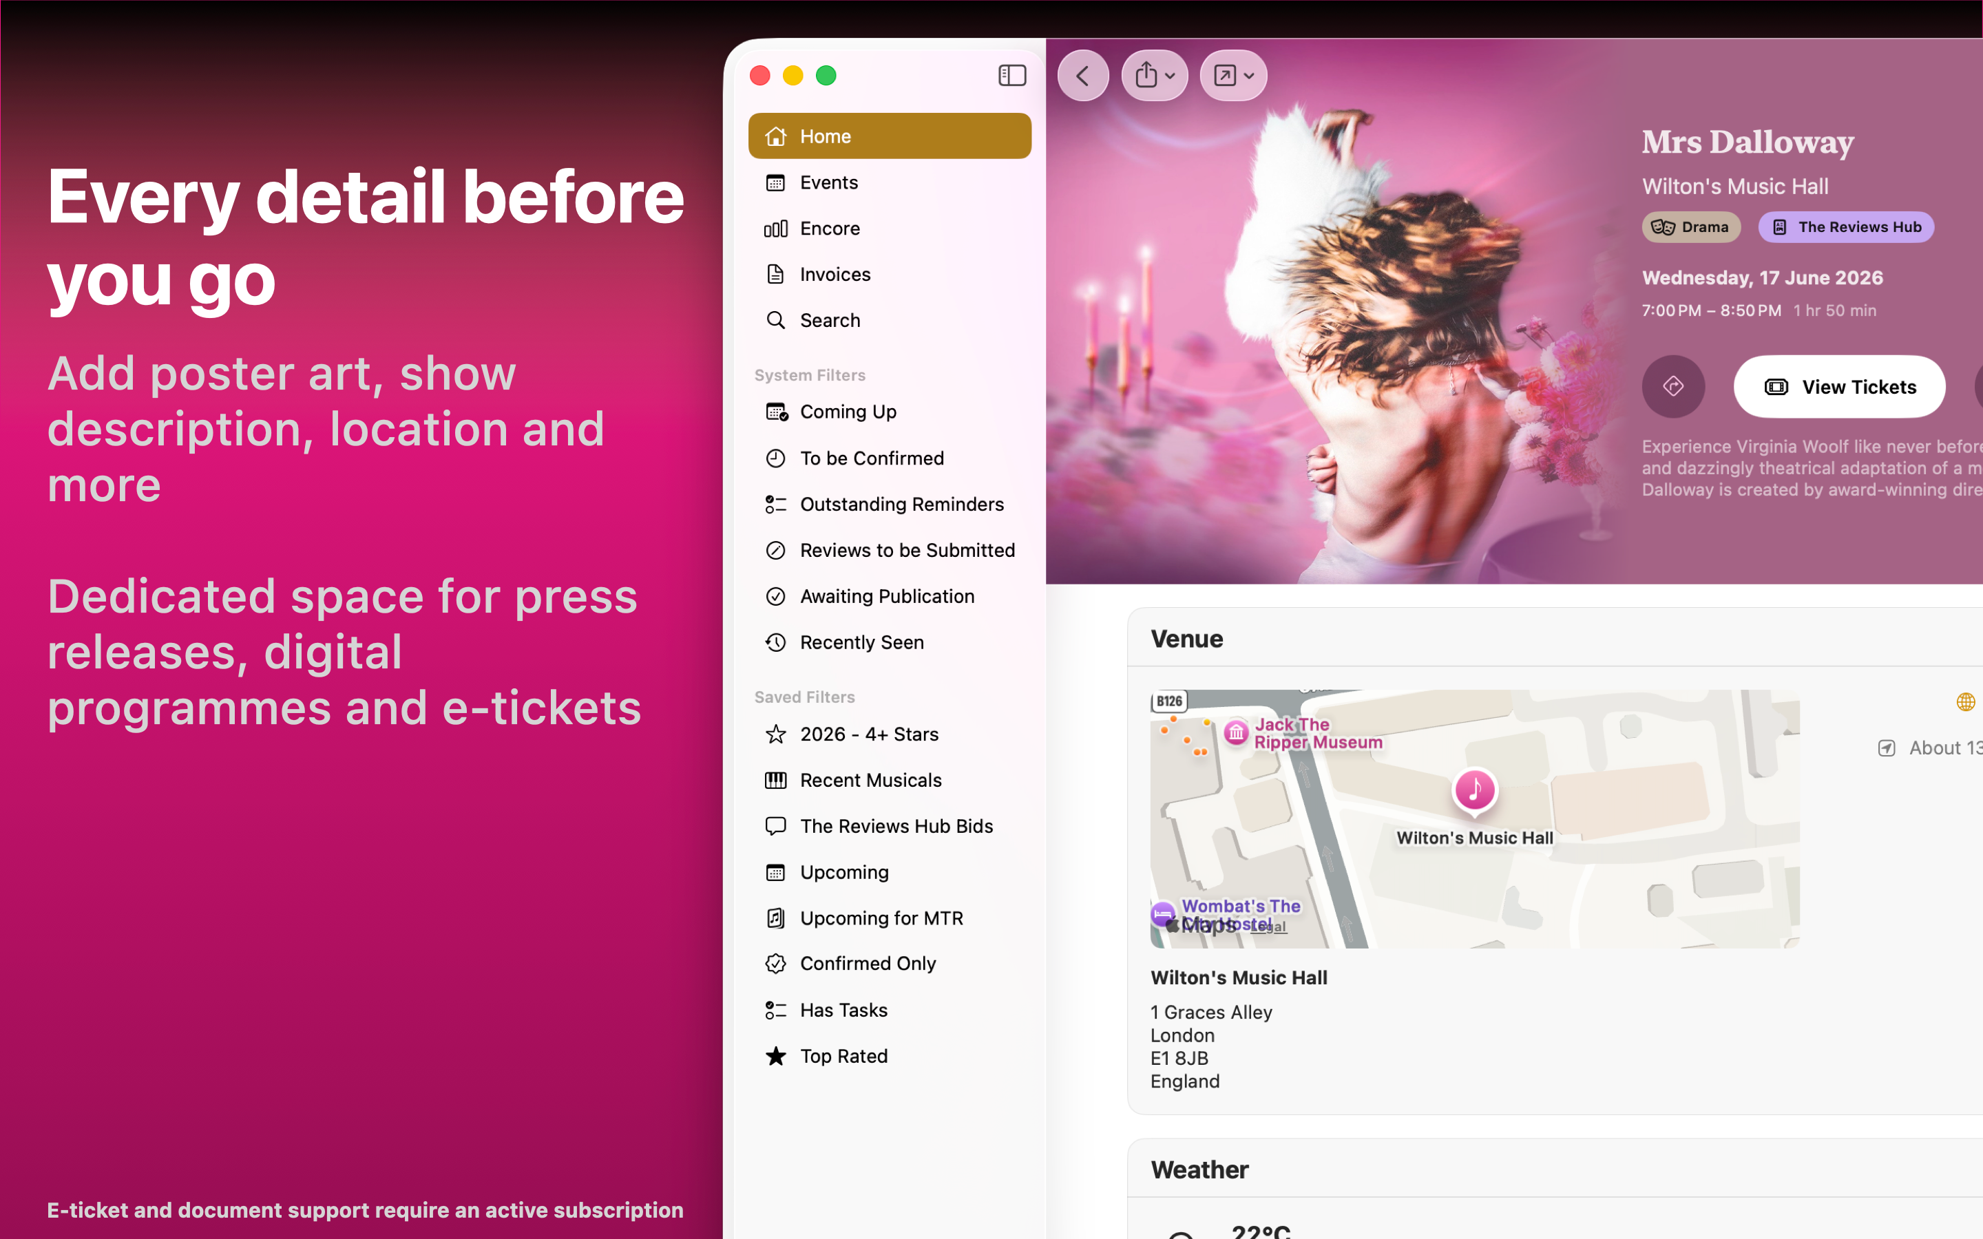
Task: Open the Jack The Ripper Museum map marker
Action: point(1236,732)
